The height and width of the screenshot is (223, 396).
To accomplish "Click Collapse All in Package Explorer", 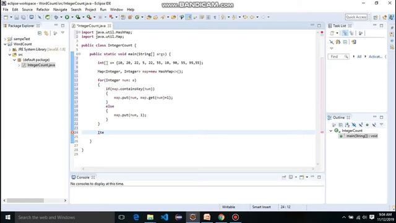I will click(40, 33).
